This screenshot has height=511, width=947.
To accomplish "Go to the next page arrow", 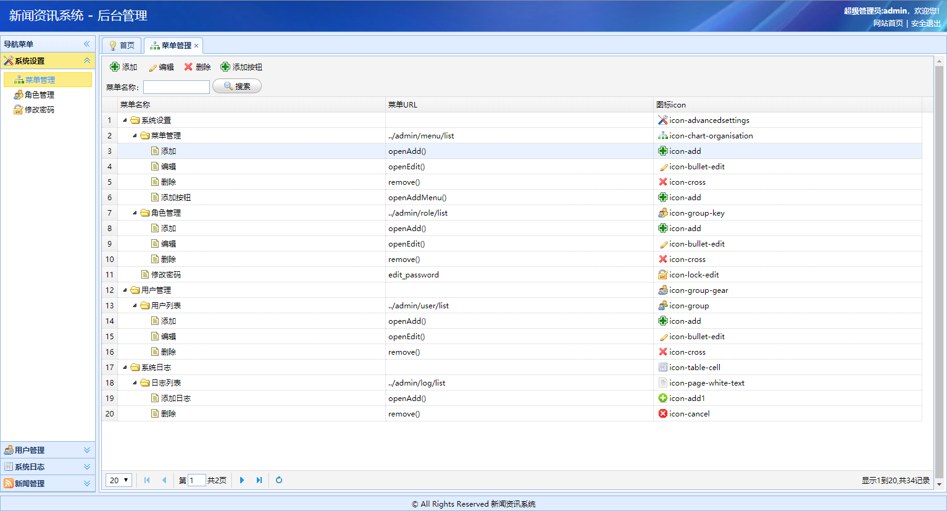I will tap(242, 480).
